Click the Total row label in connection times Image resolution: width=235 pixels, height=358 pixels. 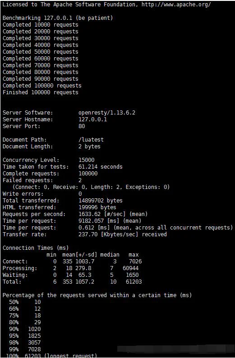(x=12, y=281)
